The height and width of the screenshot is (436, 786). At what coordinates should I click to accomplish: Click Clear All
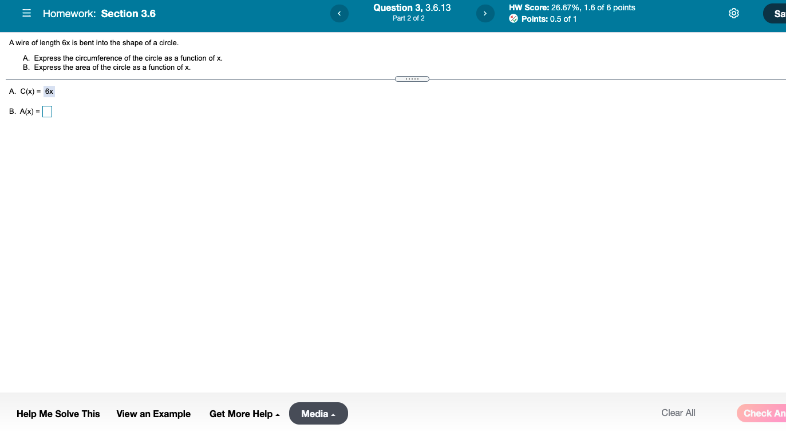tap(678, 413)
